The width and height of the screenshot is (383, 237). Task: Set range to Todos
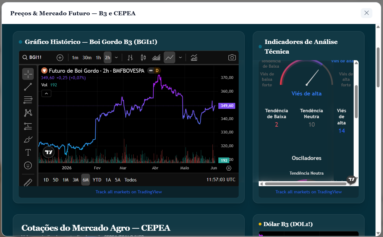(x=131, y=180)
